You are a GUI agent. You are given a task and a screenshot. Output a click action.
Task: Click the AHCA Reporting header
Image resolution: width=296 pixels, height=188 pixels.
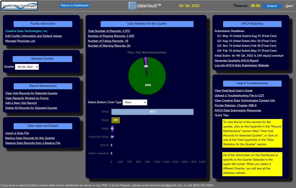pos(252,24)
